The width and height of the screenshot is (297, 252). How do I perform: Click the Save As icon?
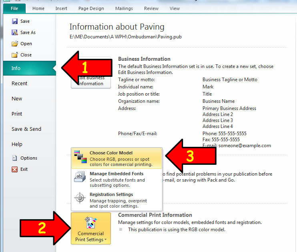(x=15, y=33)
